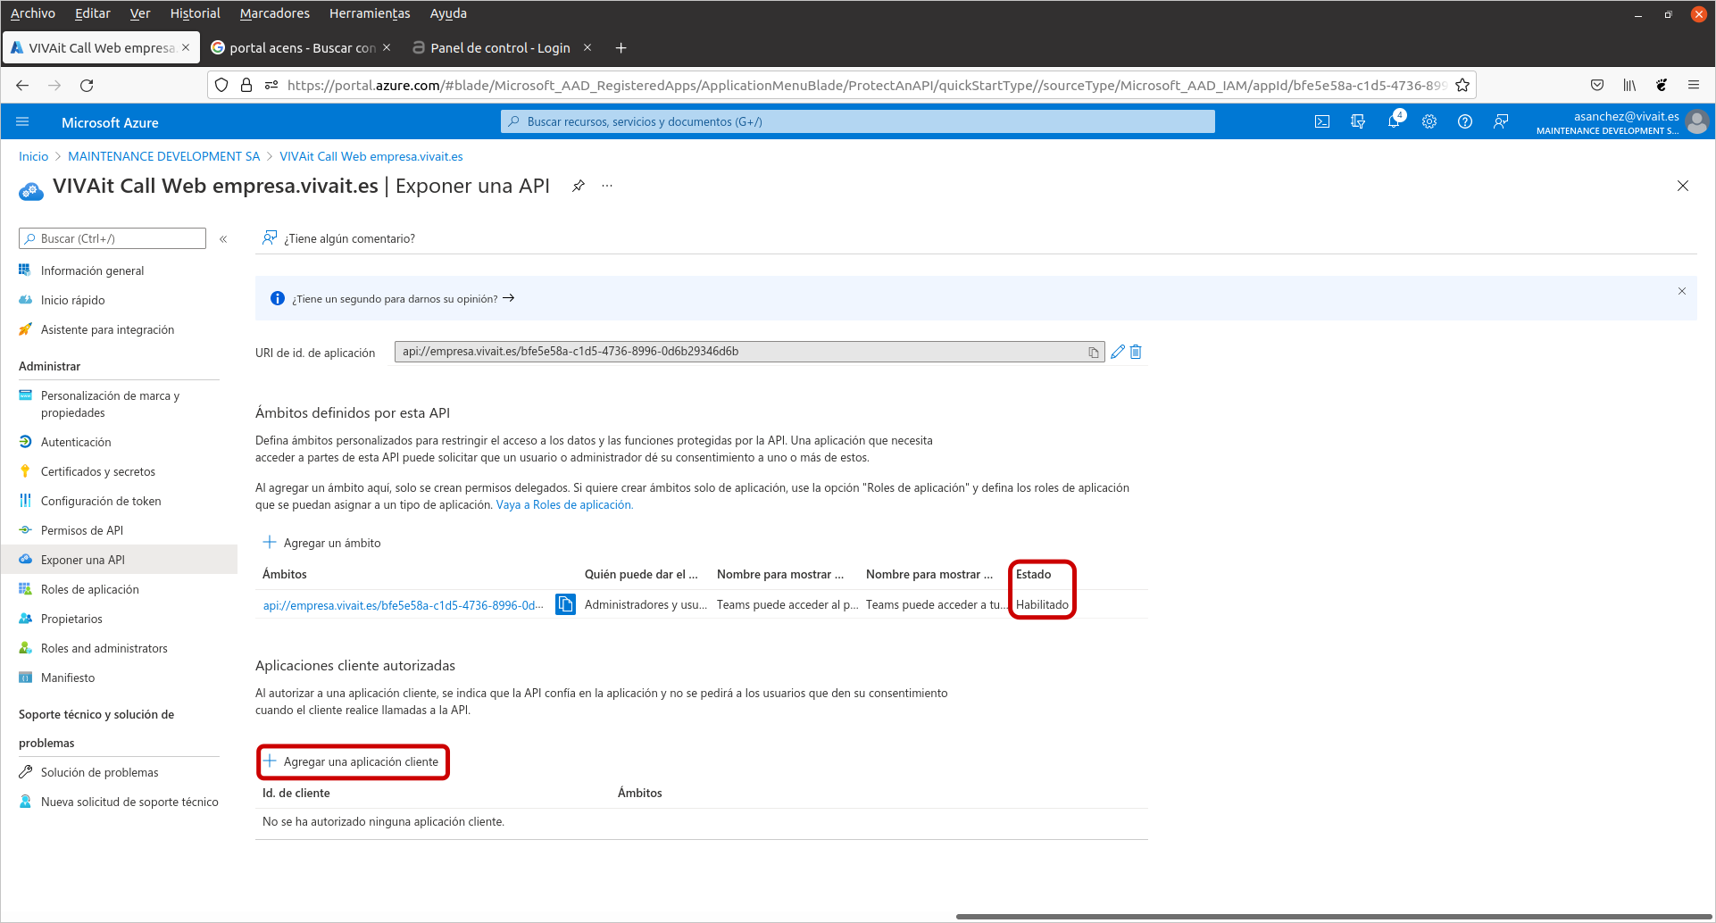This screenshot has width=1716, height=923.
Task: Switch to Panel de control - Login tab
Action: coord(499,48)
